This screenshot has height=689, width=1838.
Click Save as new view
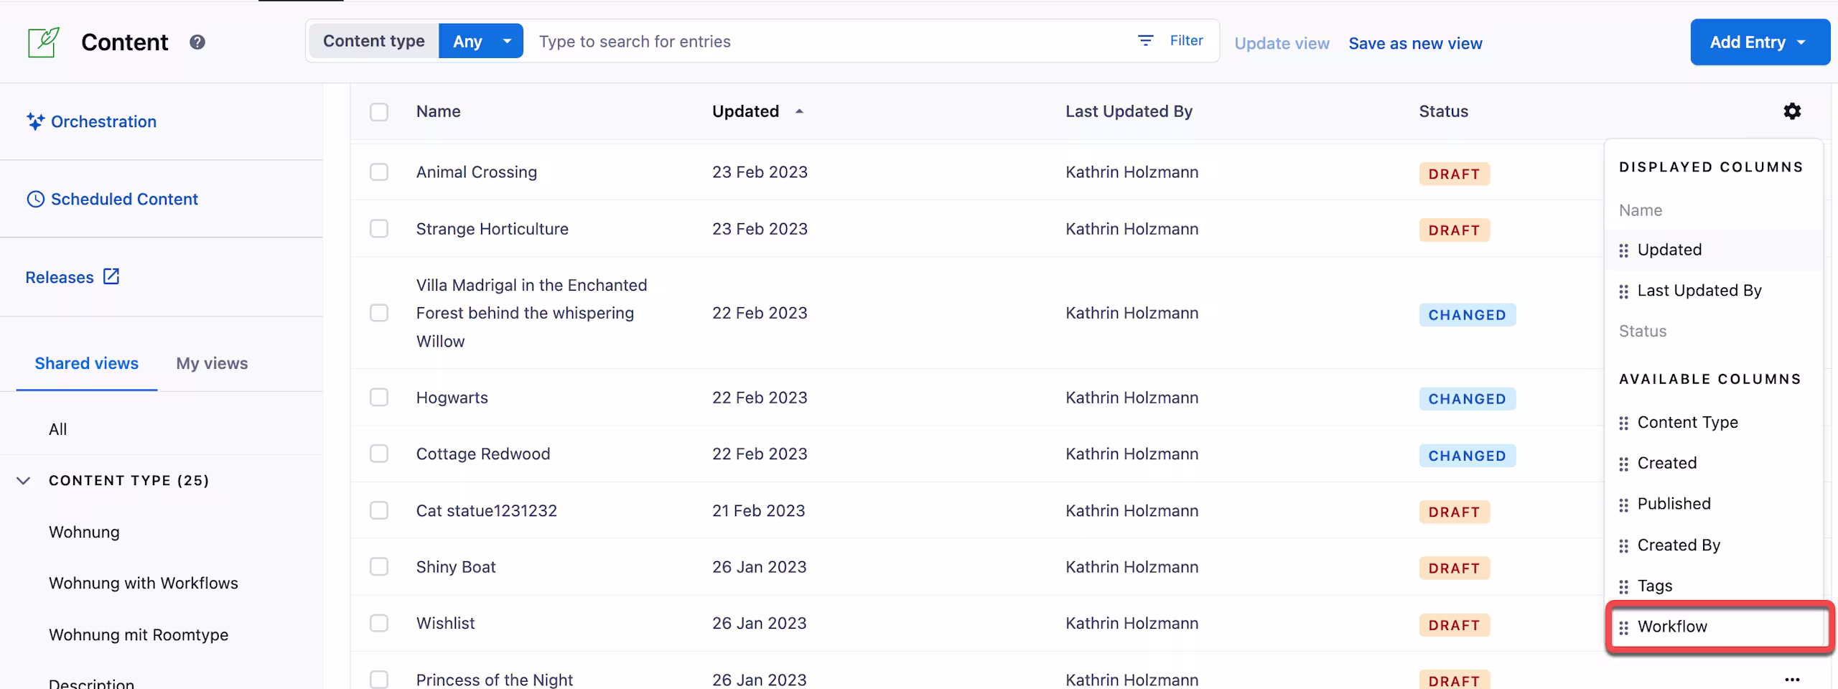pos(1415,43)
